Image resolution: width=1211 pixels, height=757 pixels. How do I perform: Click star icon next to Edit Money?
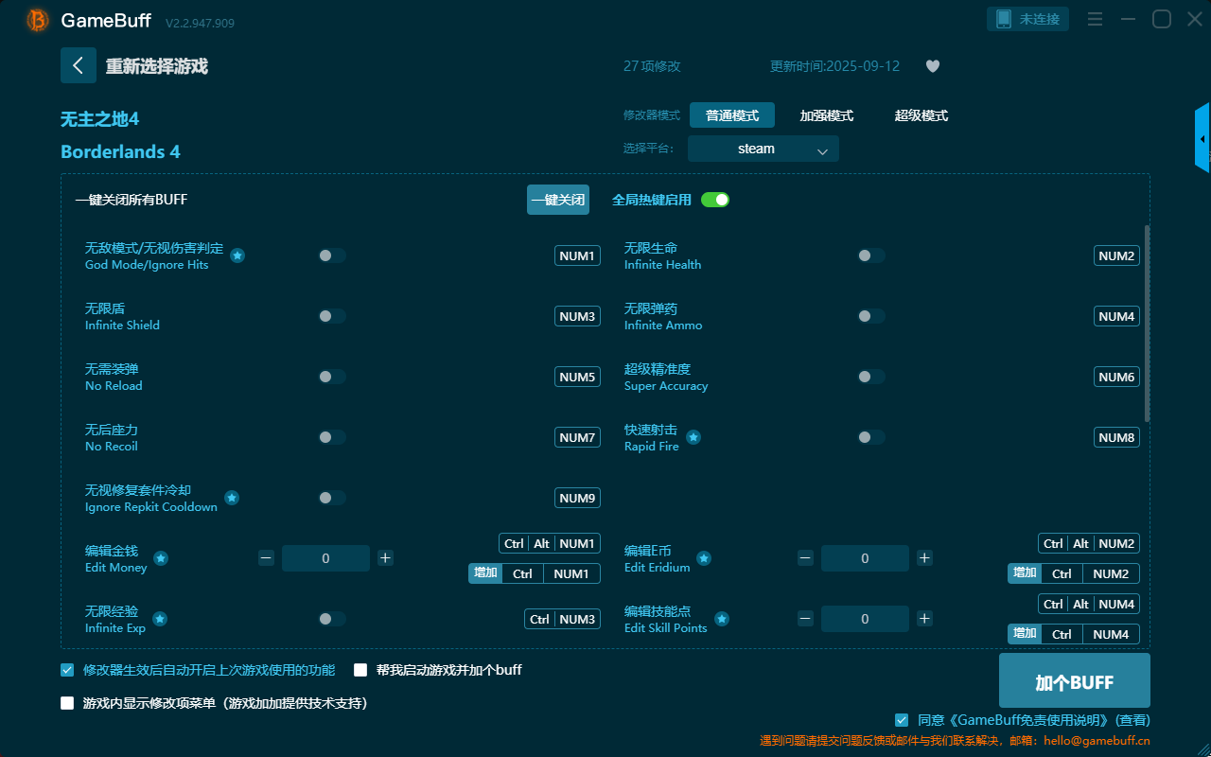click(x=161, y=558)
